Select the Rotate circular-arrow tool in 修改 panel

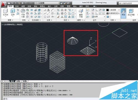(65, 14)
